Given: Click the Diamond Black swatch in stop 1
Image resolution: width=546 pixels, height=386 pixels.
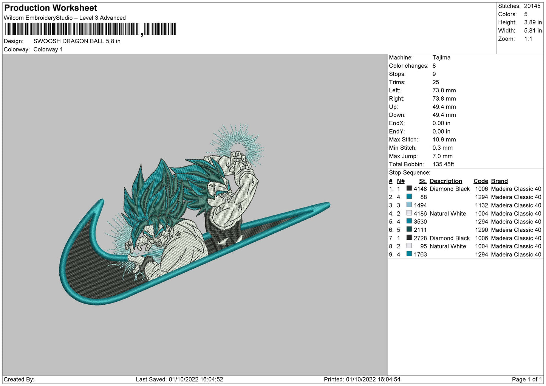Looking at the screenshot, I should 409,188.
